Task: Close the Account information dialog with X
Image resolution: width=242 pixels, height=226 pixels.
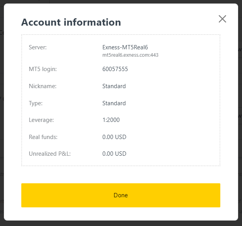Action: click(x=222, y=19)
